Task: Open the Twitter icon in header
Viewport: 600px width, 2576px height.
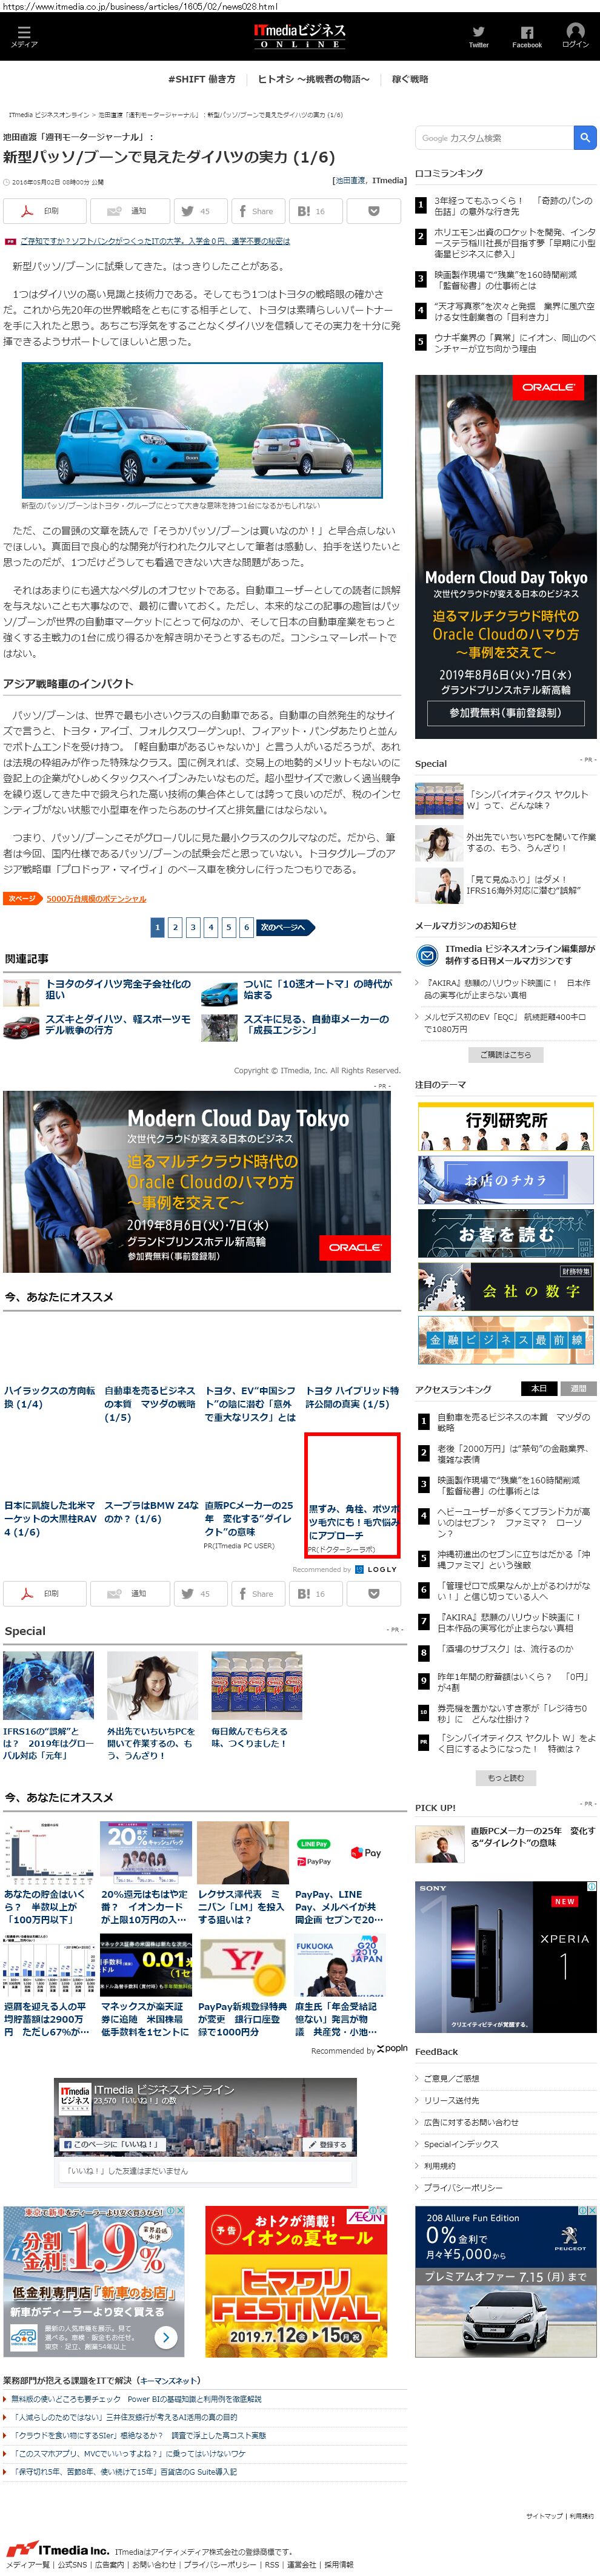Action: [478, 37]
